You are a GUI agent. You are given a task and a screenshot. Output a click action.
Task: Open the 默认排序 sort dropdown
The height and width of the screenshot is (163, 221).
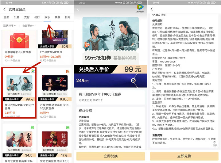pyautogui.click(x=10, y=26)
